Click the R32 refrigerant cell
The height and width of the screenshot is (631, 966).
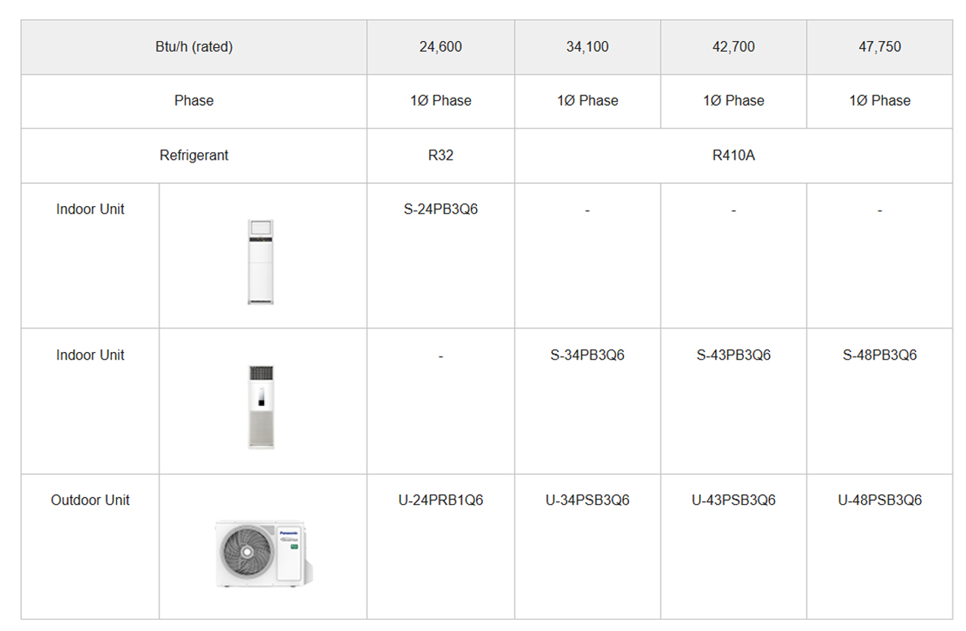click(x=440, y=156)
